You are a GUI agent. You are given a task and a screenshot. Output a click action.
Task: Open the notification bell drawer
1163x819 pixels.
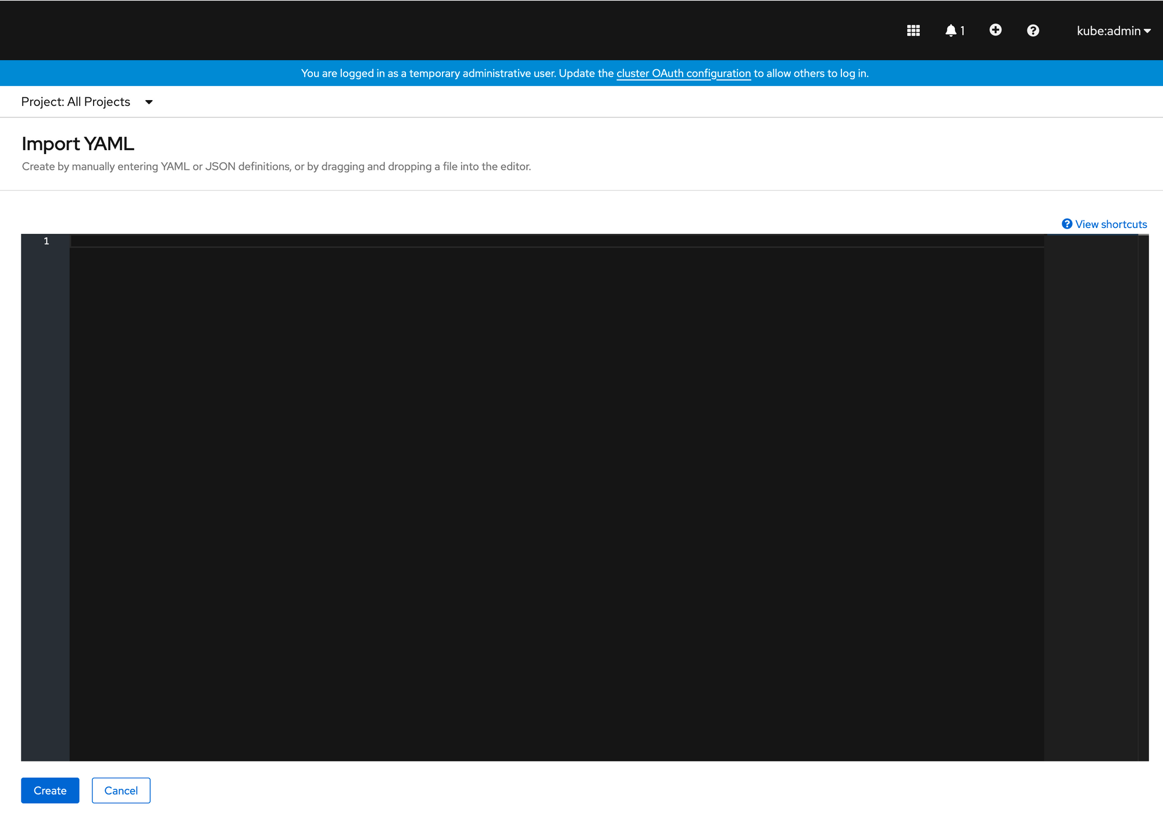pos(950,31)
